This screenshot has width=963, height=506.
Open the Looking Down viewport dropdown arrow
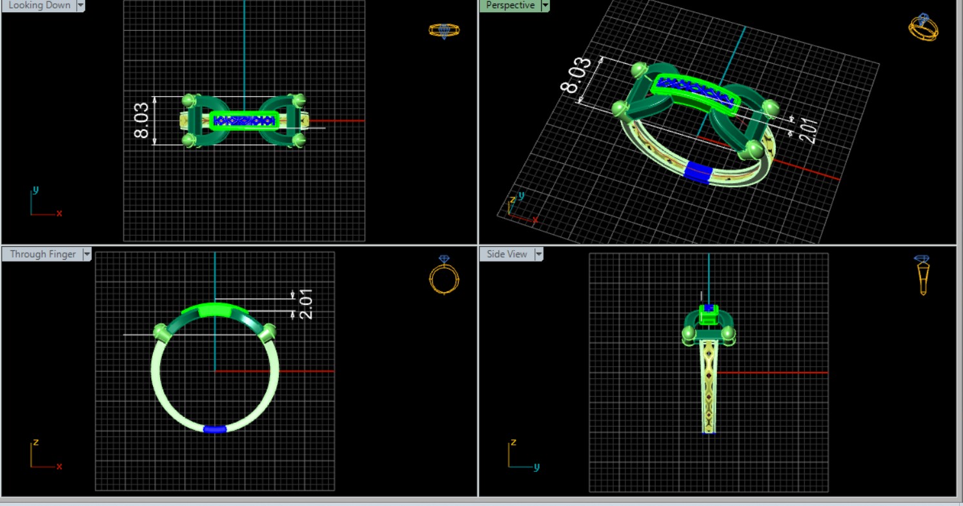point(81,5)
